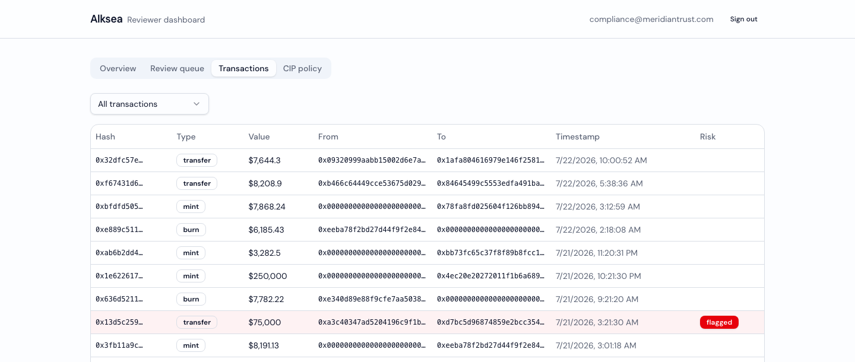Click the mint badge in the $250,000 row
This screenshot has width=855, height=362.
pos(191,276)
